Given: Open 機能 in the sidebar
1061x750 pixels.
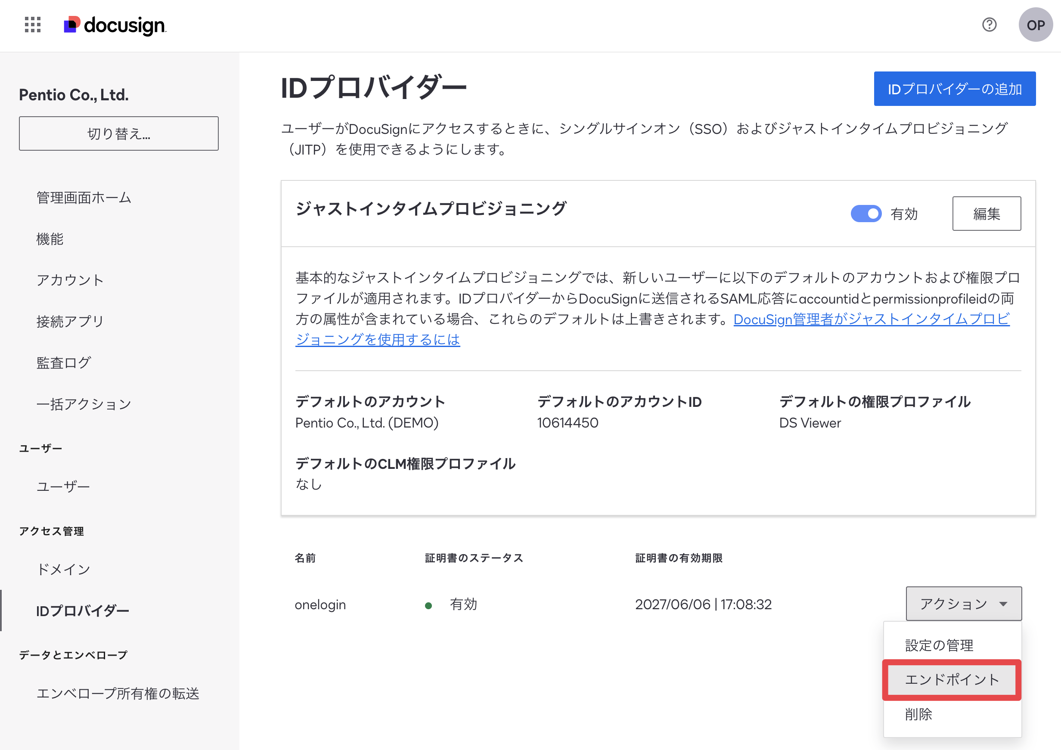Looking at the screenshot, I should point(50,239).
